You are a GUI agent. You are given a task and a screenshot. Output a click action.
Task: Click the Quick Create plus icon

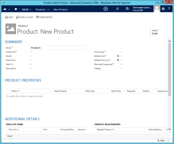[106, 9]
